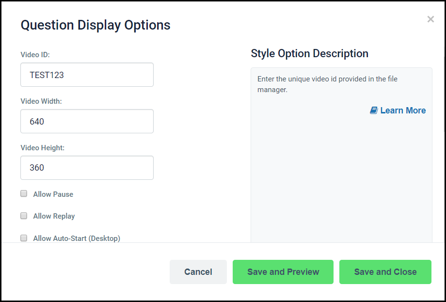
Task: Click the Save and Close button
Action: (385, 272)
